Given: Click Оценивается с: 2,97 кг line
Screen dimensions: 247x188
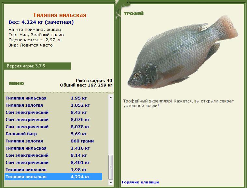Looking at the screenshot, I should coord(35,40).
